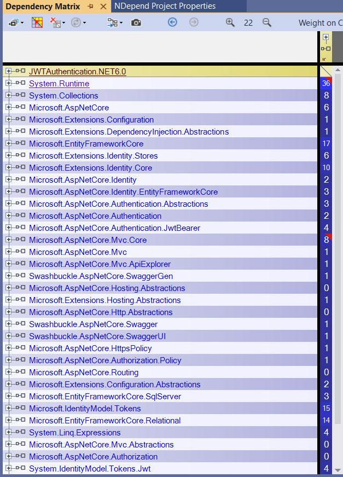The width and height of the screenshot is (343, 477).
Task: Click assembly icon beside Microsoft.EntityFrameworkCore
Action: point(20,143)
